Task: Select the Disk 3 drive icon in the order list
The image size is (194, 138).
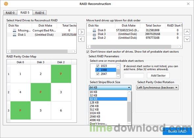Action: coord(94,34)
